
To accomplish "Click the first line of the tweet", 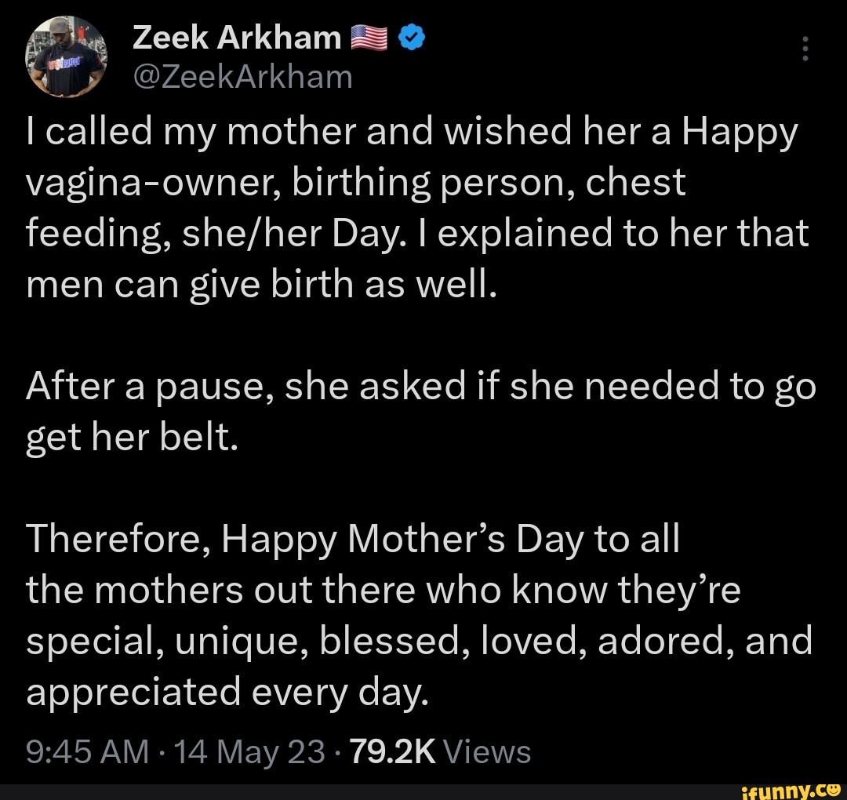I will [x=412, y=130].
